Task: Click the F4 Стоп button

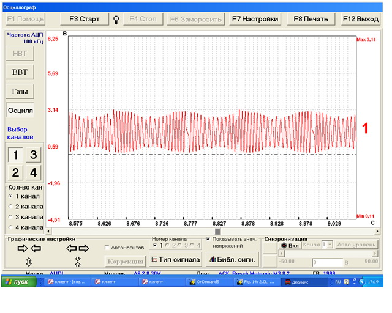Action: point(143,19)
